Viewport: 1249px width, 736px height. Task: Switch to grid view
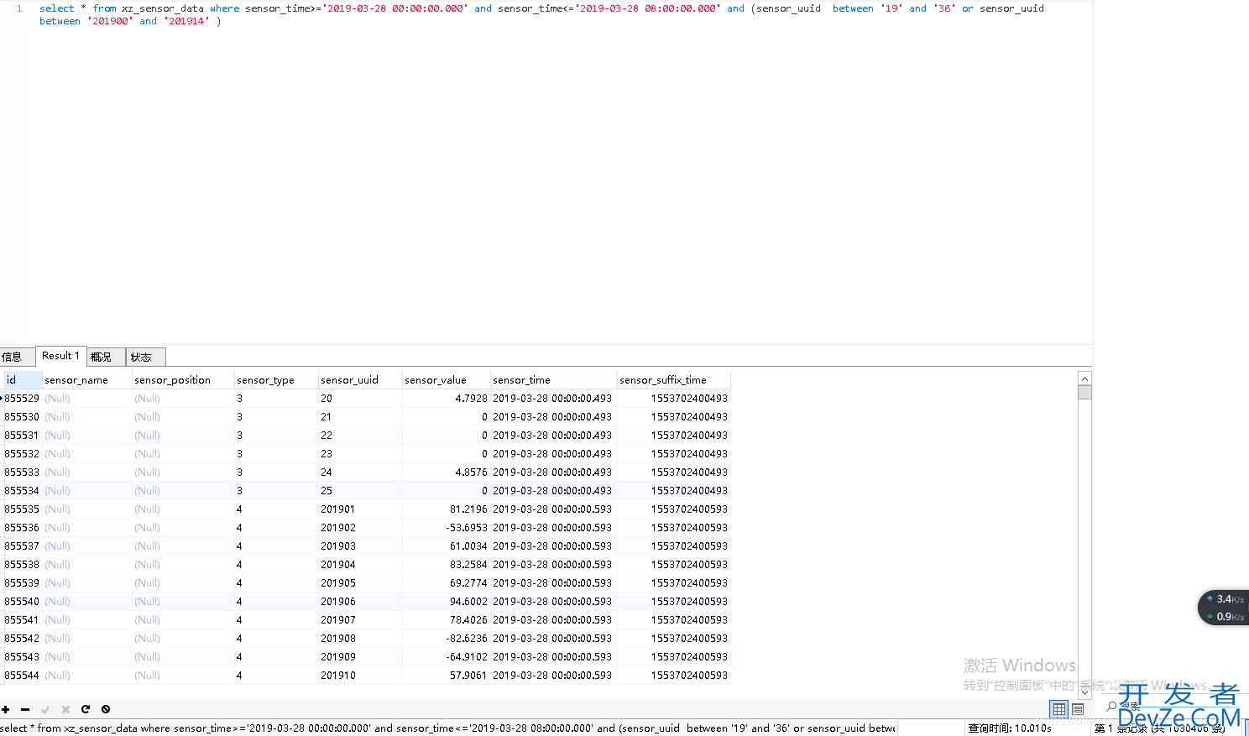click(x=1059, y=709)
